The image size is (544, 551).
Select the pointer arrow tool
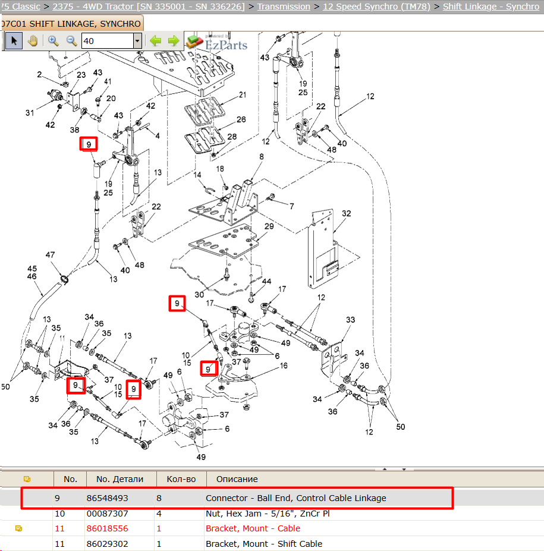(x=14, y=41)
